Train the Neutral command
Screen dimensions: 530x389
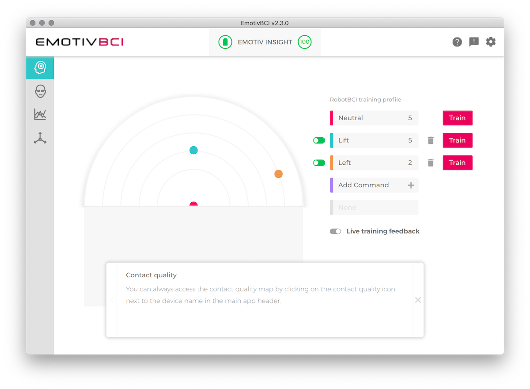pos(458,118)
